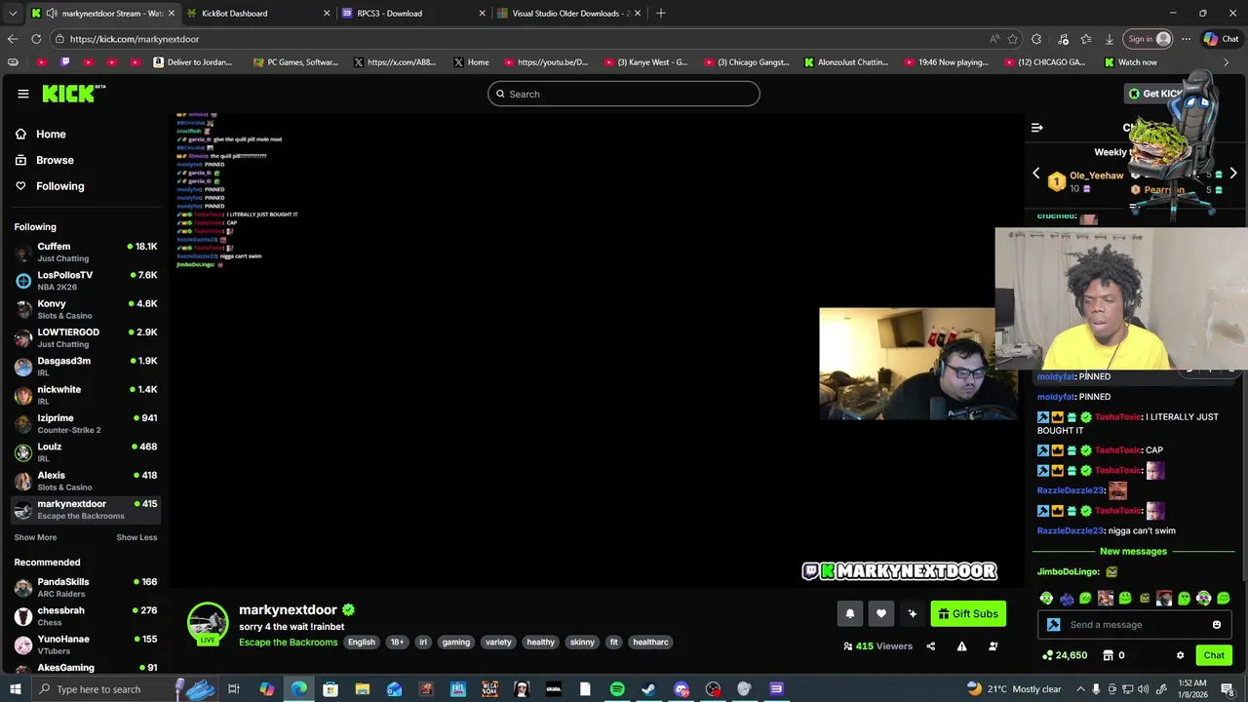Click the heart follow button
This screenshot has height=702, width=1248.
[x=880, y=613]
